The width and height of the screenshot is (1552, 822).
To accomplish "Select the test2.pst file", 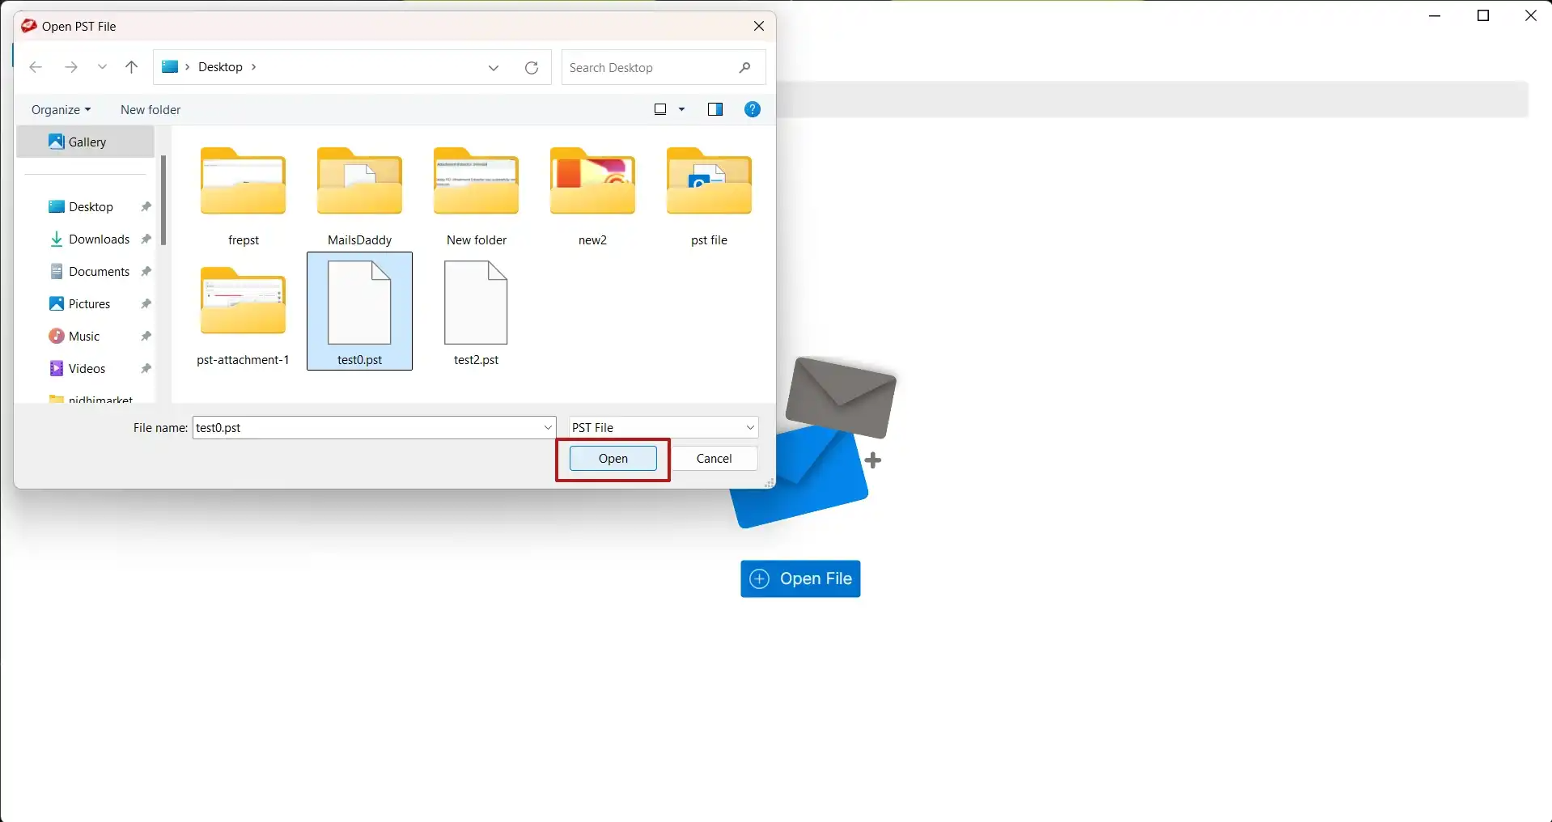I will click(477, 315).
